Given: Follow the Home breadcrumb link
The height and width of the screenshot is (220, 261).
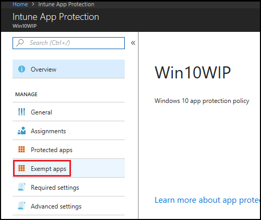Looking at the screenshot, I should [x=20, y=4].
